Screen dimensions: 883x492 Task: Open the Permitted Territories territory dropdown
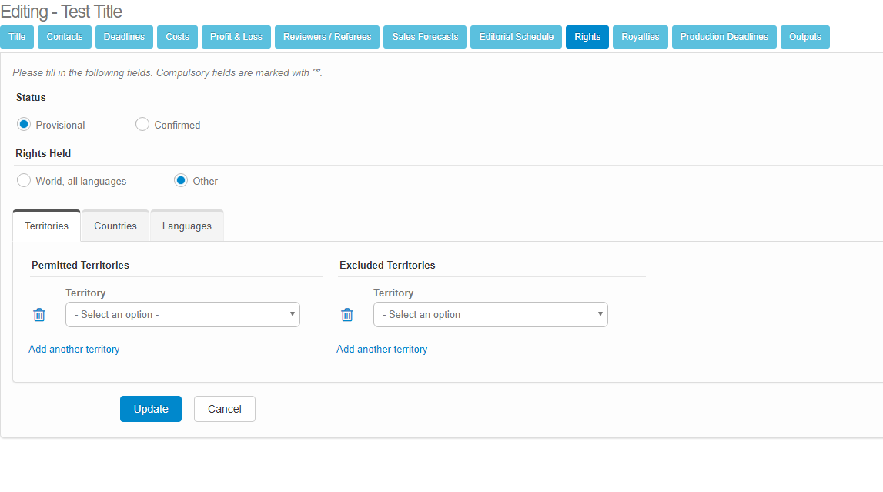182,315
